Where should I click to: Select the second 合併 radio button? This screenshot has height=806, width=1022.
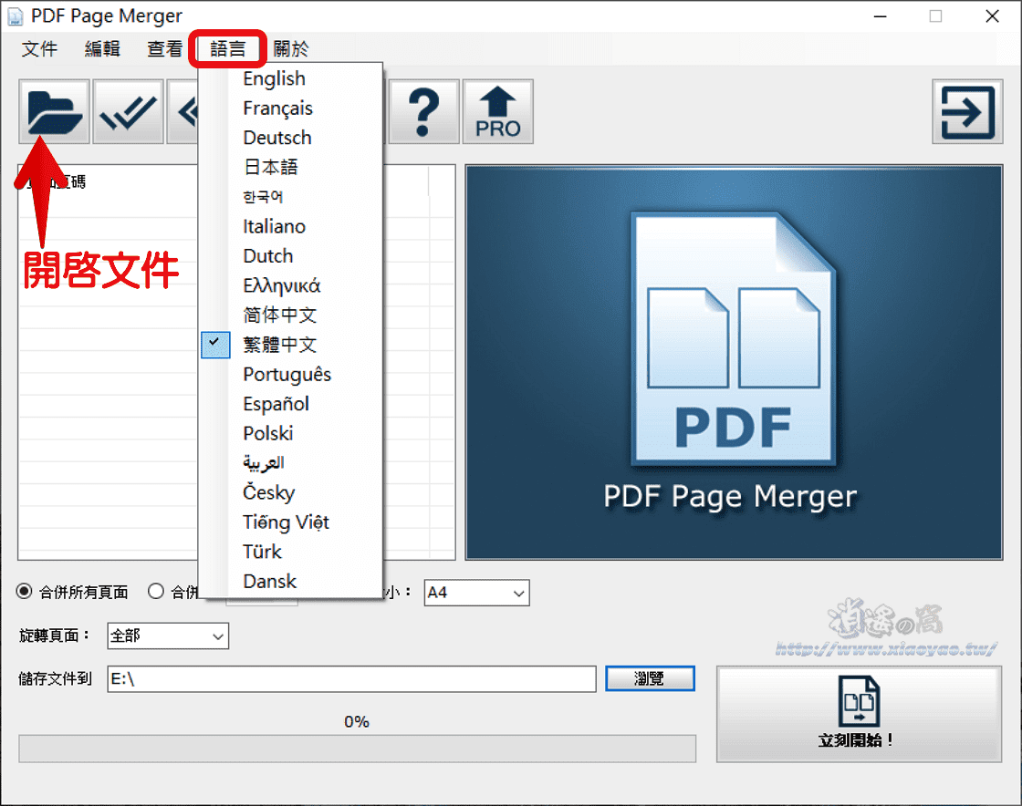pos(156,591)
